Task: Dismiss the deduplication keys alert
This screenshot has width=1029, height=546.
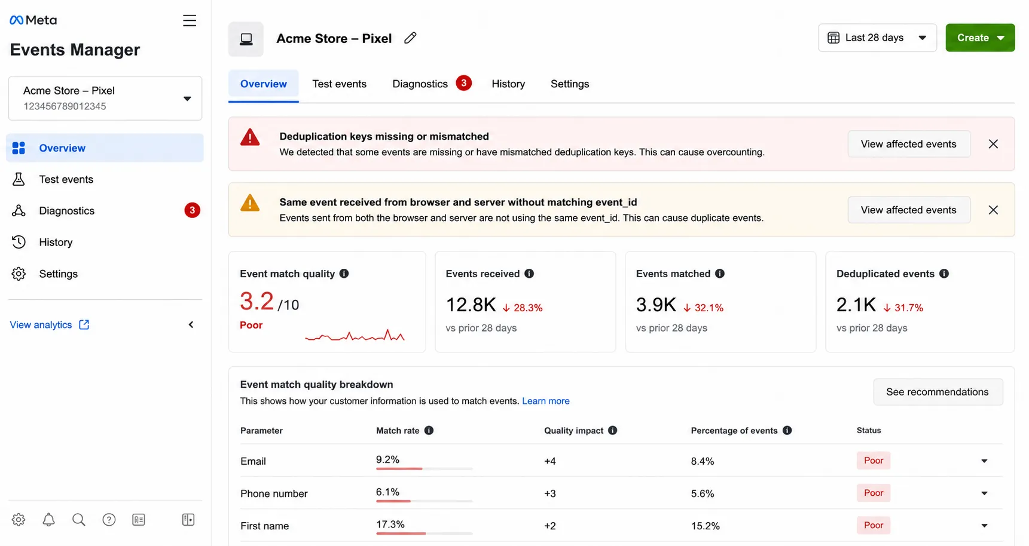Action: (x=993, y=144)
